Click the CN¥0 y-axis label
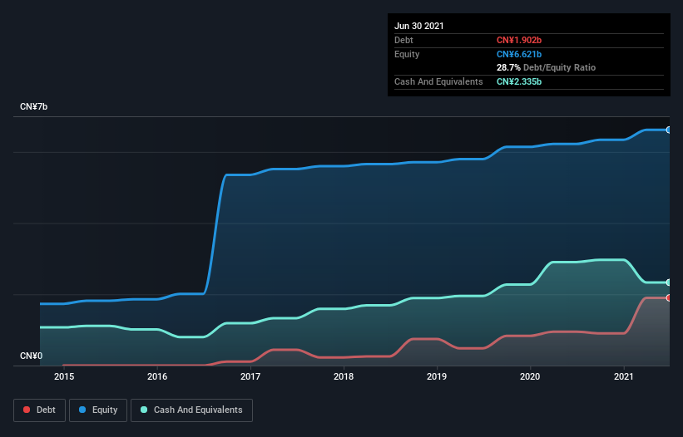Screen dimensions: 683x437 click(32, 356)
